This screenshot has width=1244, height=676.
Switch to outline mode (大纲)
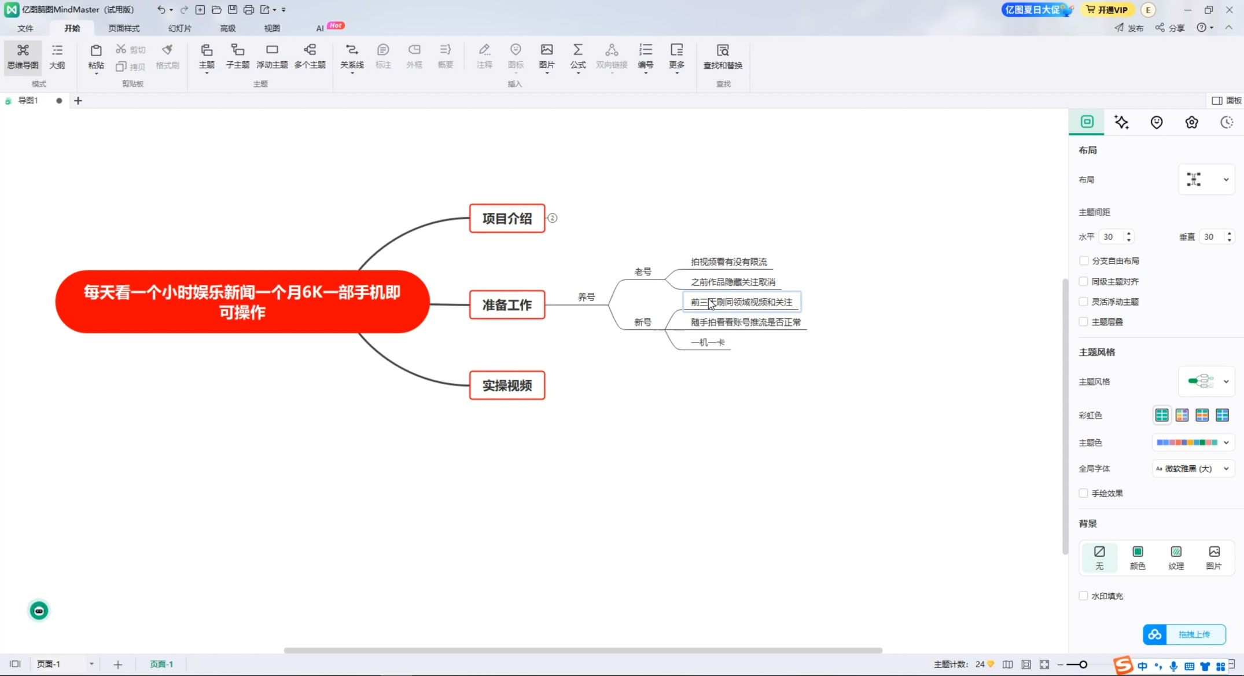[x=57, y=57]
